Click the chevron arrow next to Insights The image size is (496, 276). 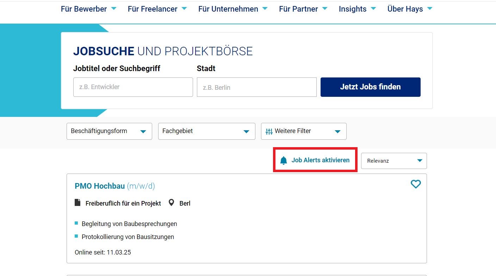point(373,8)
